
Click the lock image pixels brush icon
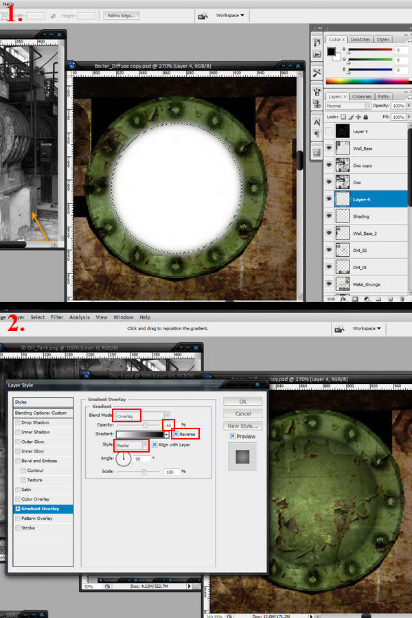click(350, 117)
